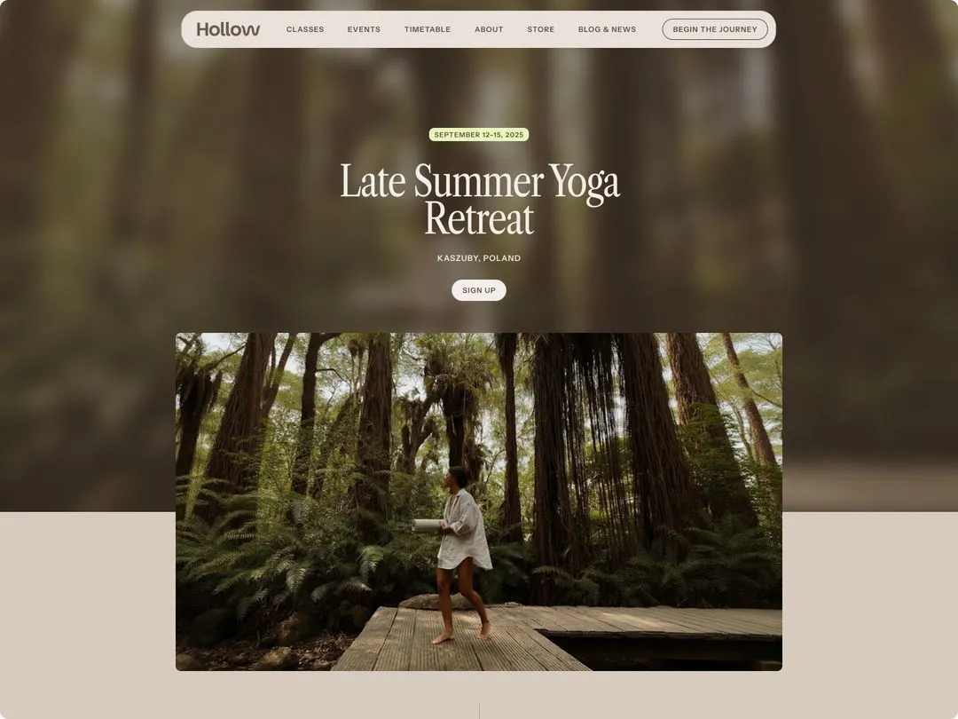
Task: Select About in the navigation bar
Action: click(x=489, y=29)
